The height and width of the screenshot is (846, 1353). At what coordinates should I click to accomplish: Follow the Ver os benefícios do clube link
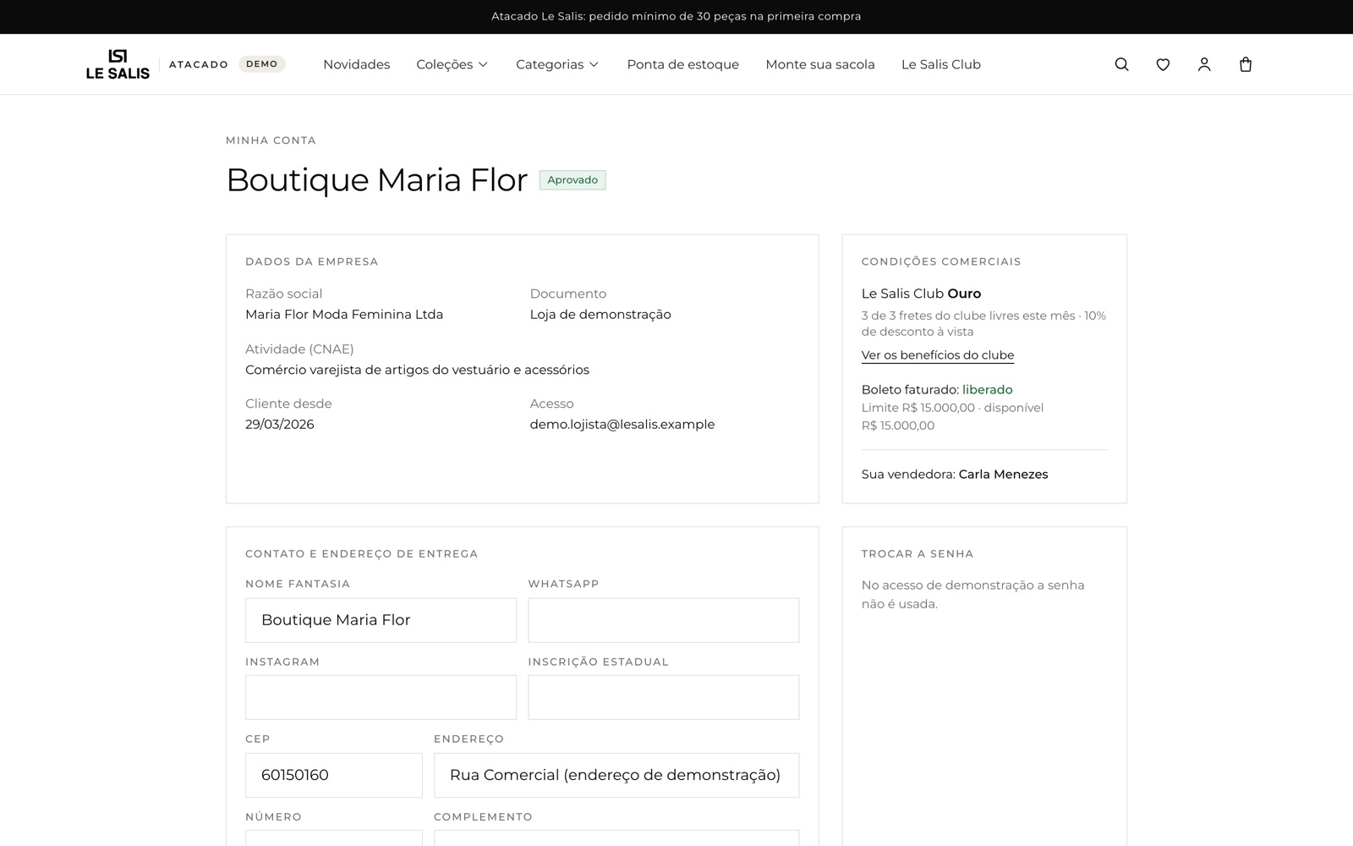[937, 355]
